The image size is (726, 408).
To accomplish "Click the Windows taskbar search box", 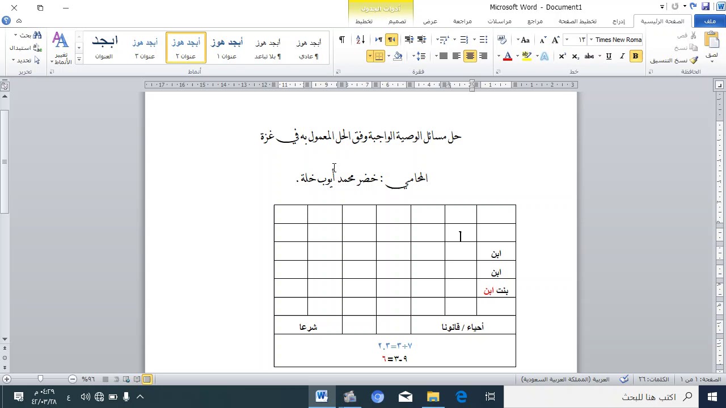I will (601, 397).
